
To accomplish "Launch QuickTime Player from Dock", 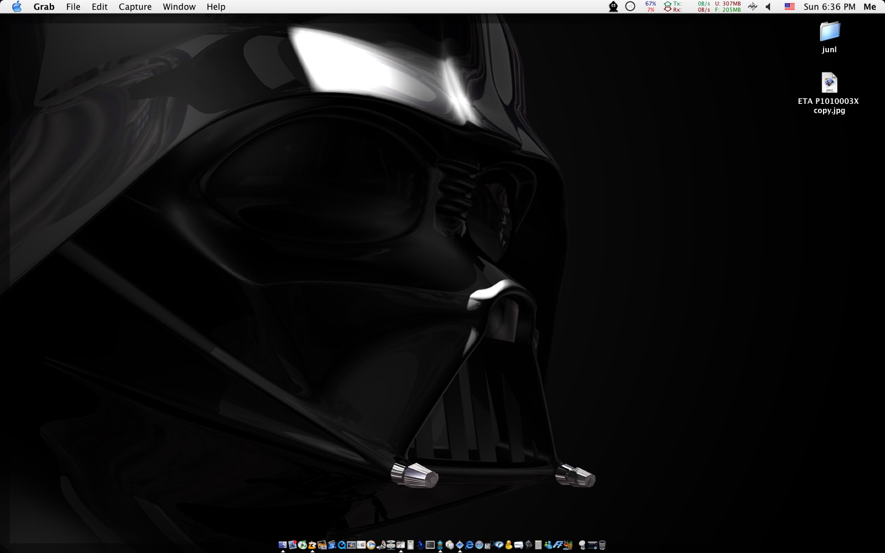I will click(342, 545).
